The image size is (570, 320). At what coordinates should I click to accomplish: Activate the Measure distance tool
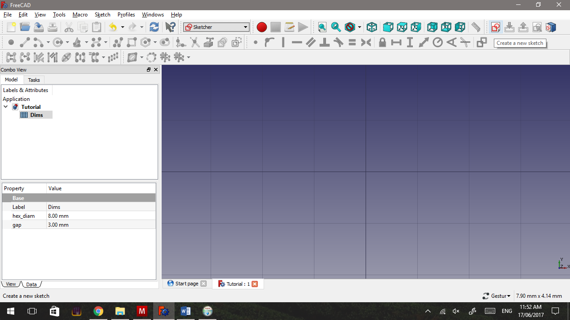pyautogui.click(x=476, y=27)
